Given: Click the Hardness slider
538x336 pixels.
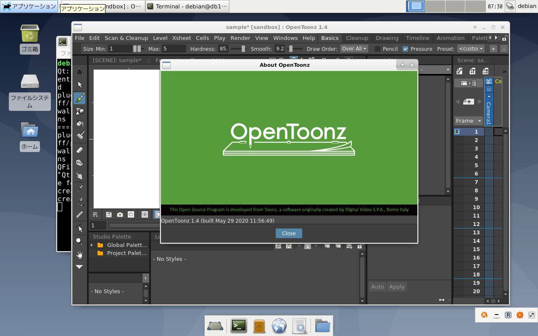Looking at the screenshot, I should pyautogui.click(x=239, y=49).
